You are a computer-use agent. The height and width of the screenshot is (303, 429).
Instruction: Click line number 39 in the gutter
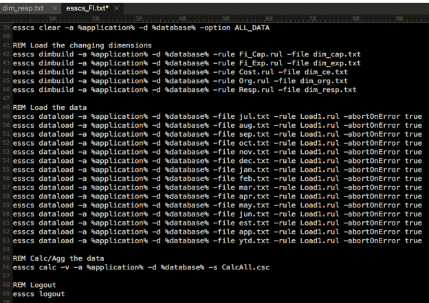[5, 28]
